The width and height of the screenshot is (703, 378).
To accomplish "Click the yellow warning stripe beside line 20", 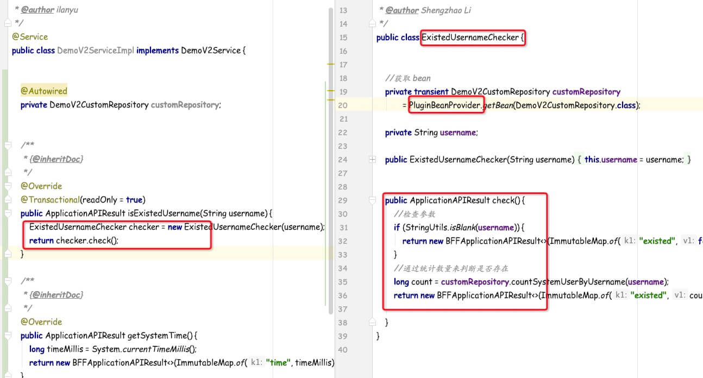I will click(330, 100).
